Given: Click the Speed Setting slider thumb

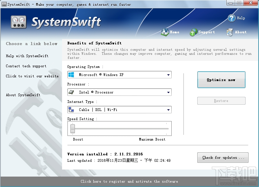Looking at the screenshot, I should 73,129.
